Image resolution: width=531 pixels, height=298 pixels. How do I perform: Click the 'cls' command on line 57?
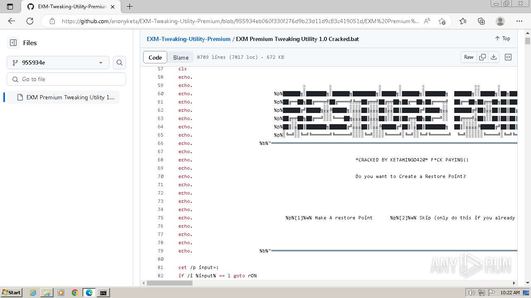coord(183,69)
